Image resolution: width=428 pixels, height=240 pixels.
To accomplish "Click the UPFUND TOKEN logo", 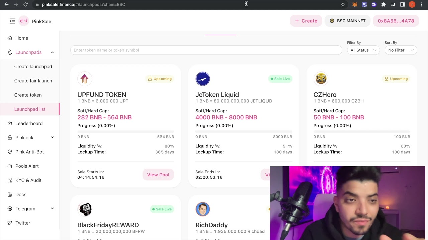I will point(84,79).
